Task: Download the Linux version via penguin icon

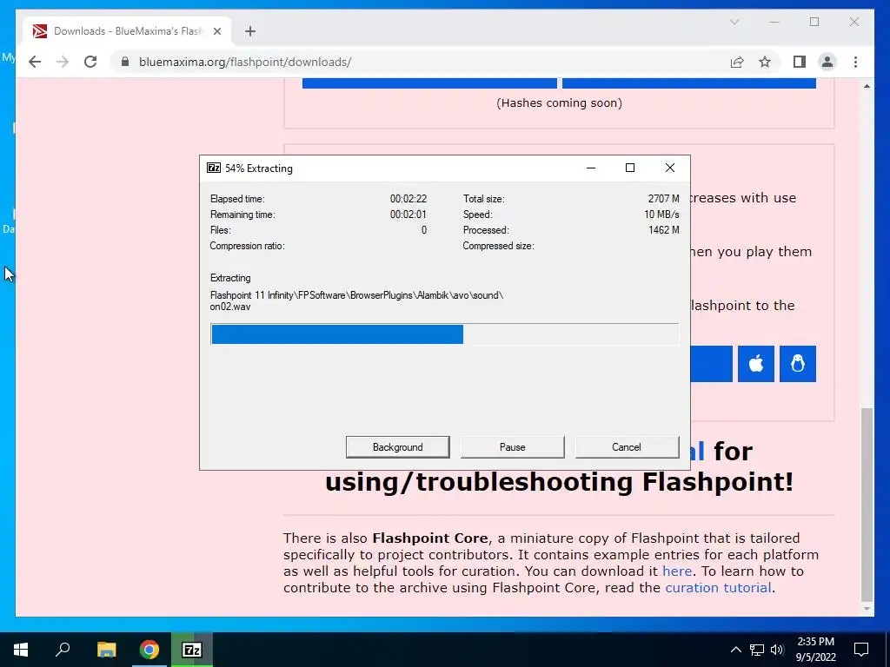Action: coord(798,364)
